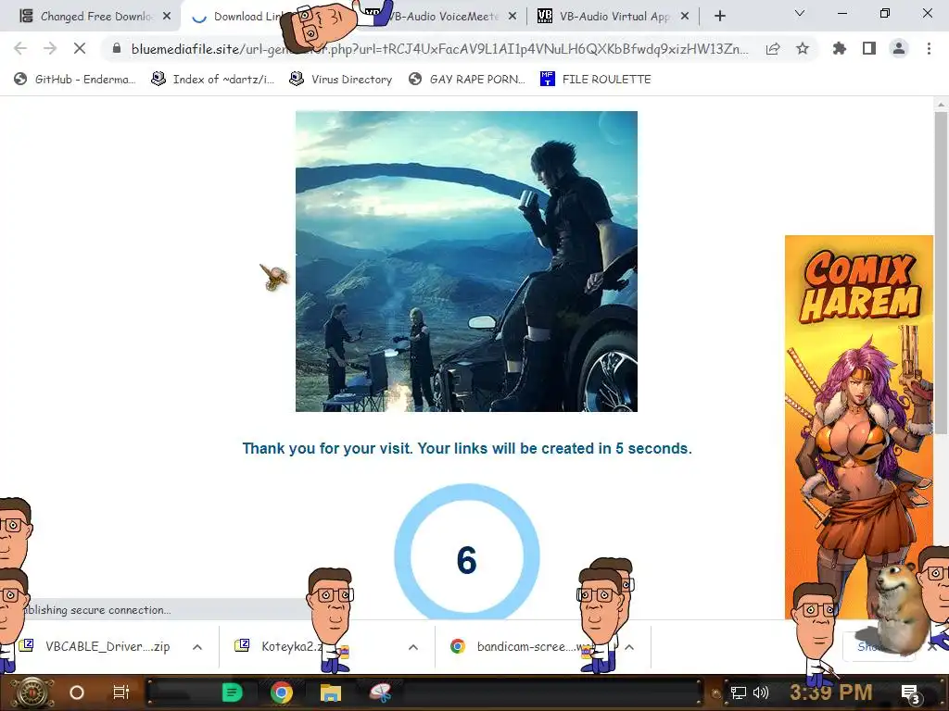Close the downloads bar

932,646
